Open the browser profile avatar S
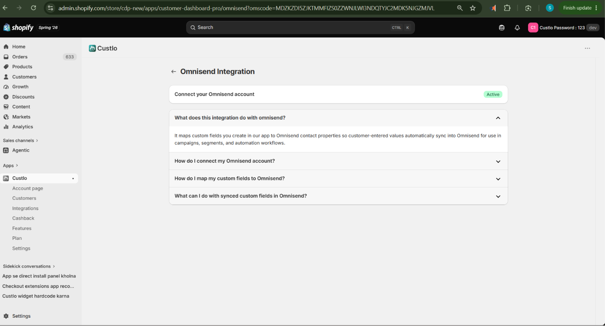 550,8
